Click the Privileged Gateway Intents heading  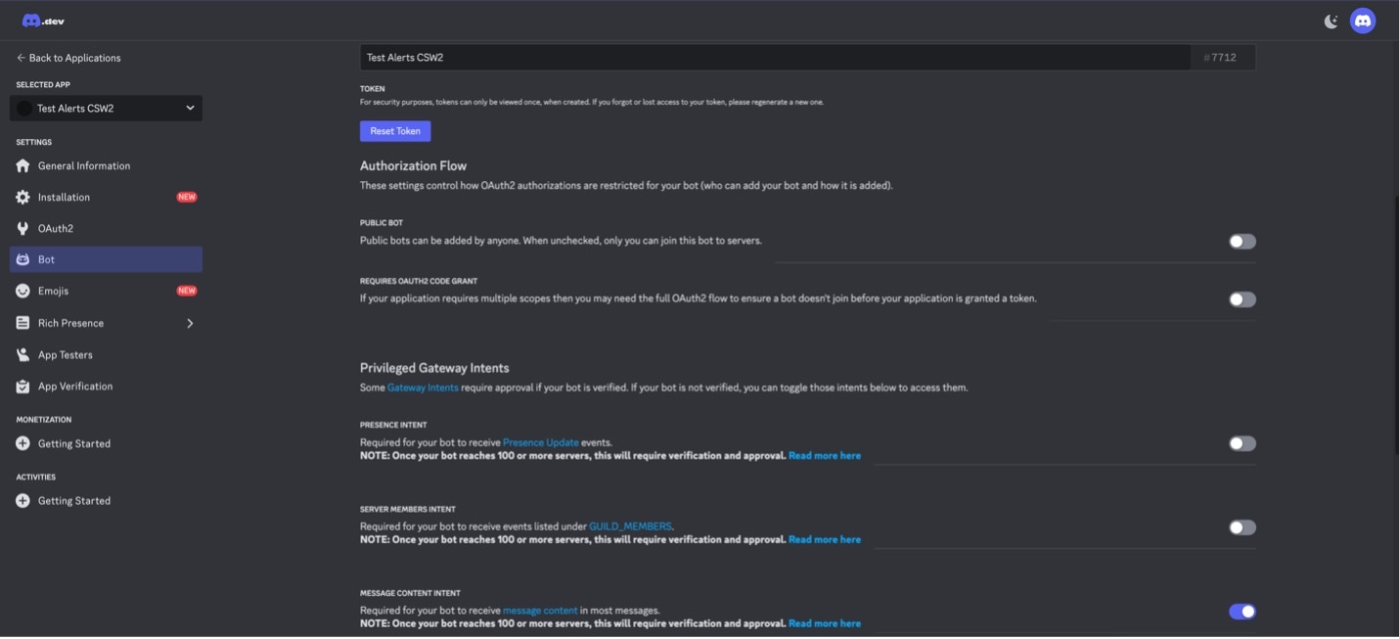(434, 368)
